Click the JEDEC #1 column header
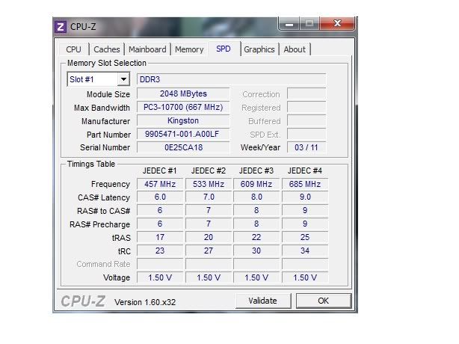 pyautogui.click(x=159, y=171)
